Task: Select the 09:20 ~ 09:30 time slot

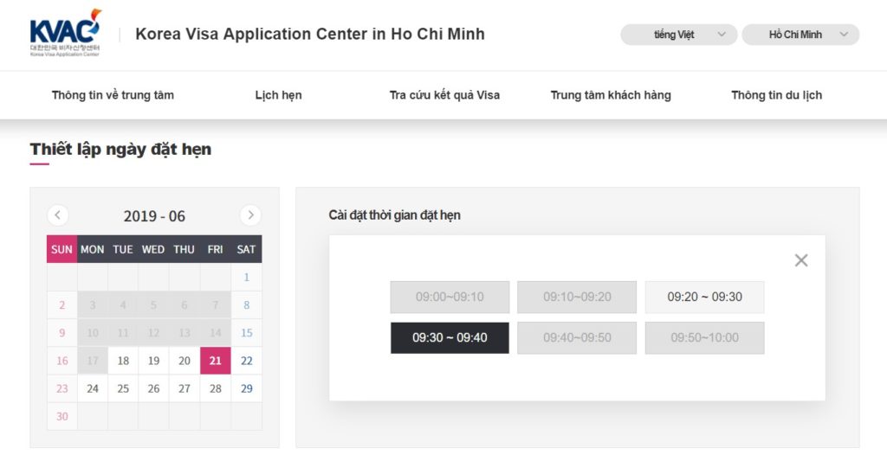Action: 704,297
